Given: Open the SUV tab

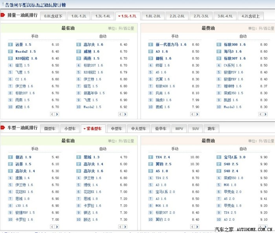Looking at the screenshot, I should pos(195,128).
